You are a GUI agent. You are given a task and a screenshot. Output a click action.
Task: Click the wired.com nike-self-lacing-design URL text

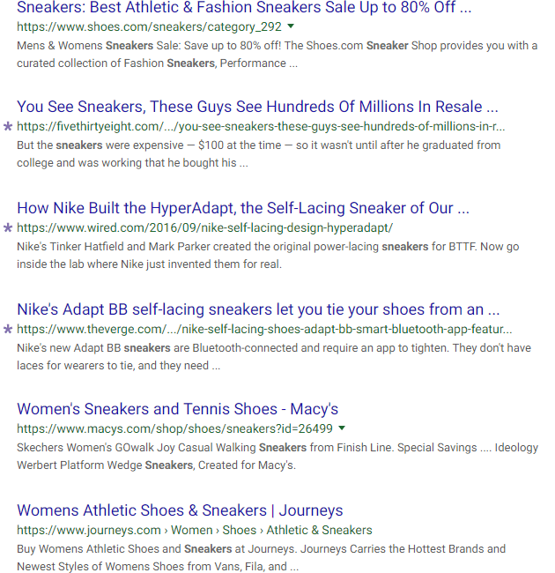point(204,227)
